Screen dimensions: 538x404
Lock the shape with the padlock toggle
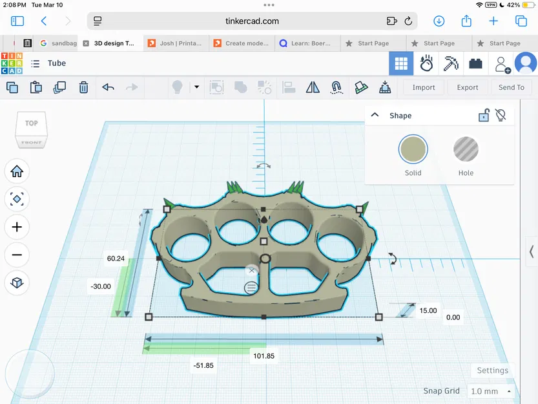click(x=484, y=115)
